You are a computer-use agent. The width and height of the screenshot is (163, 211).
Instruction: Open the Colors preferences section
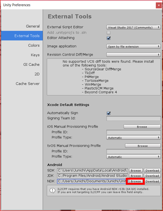(34, 45)
